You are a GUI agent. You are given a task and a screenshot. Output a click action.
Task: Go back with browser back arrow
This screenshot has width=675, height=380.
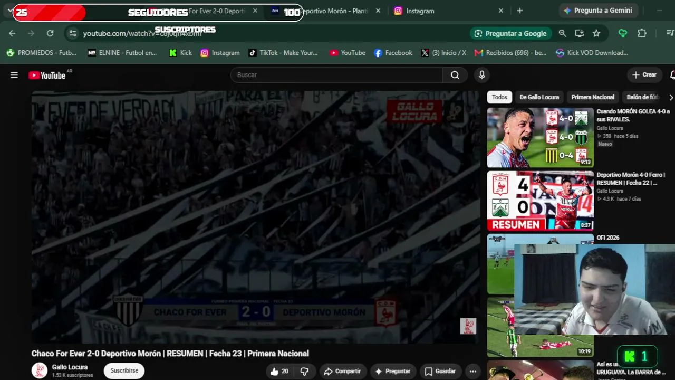[x=12, y=33]
